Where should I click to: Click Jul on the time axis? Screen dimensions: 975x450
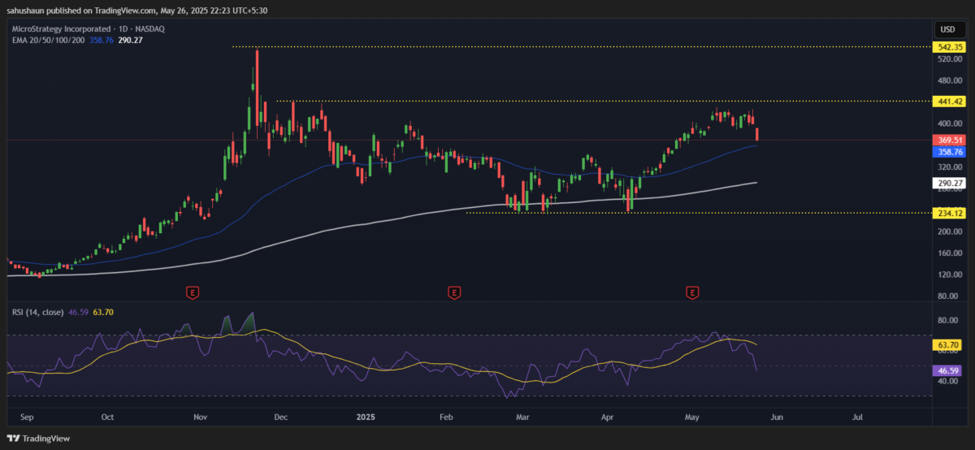coord(857,417)
